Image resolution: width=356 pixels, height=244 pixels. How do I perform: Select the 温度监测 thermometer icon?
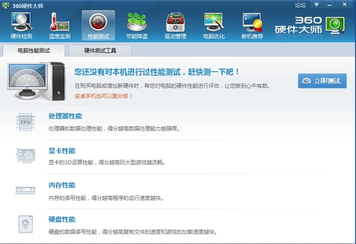click(x=59, y=22)
